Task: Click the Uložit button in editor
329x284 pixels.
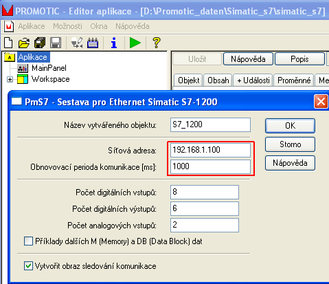Action: [x=197, y=59]
